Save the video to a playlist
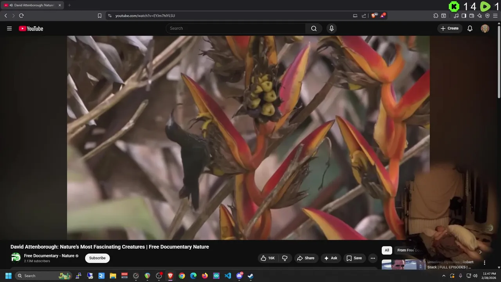The height and width of the screenshot is (282, 501). 354,258
